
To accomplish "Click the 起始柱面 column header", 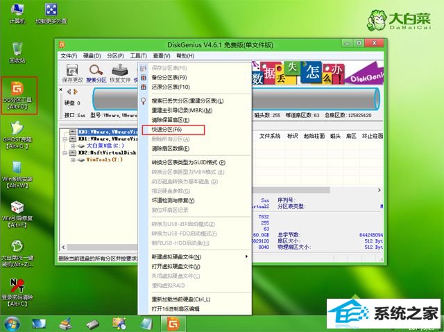I will coord(314,136).
